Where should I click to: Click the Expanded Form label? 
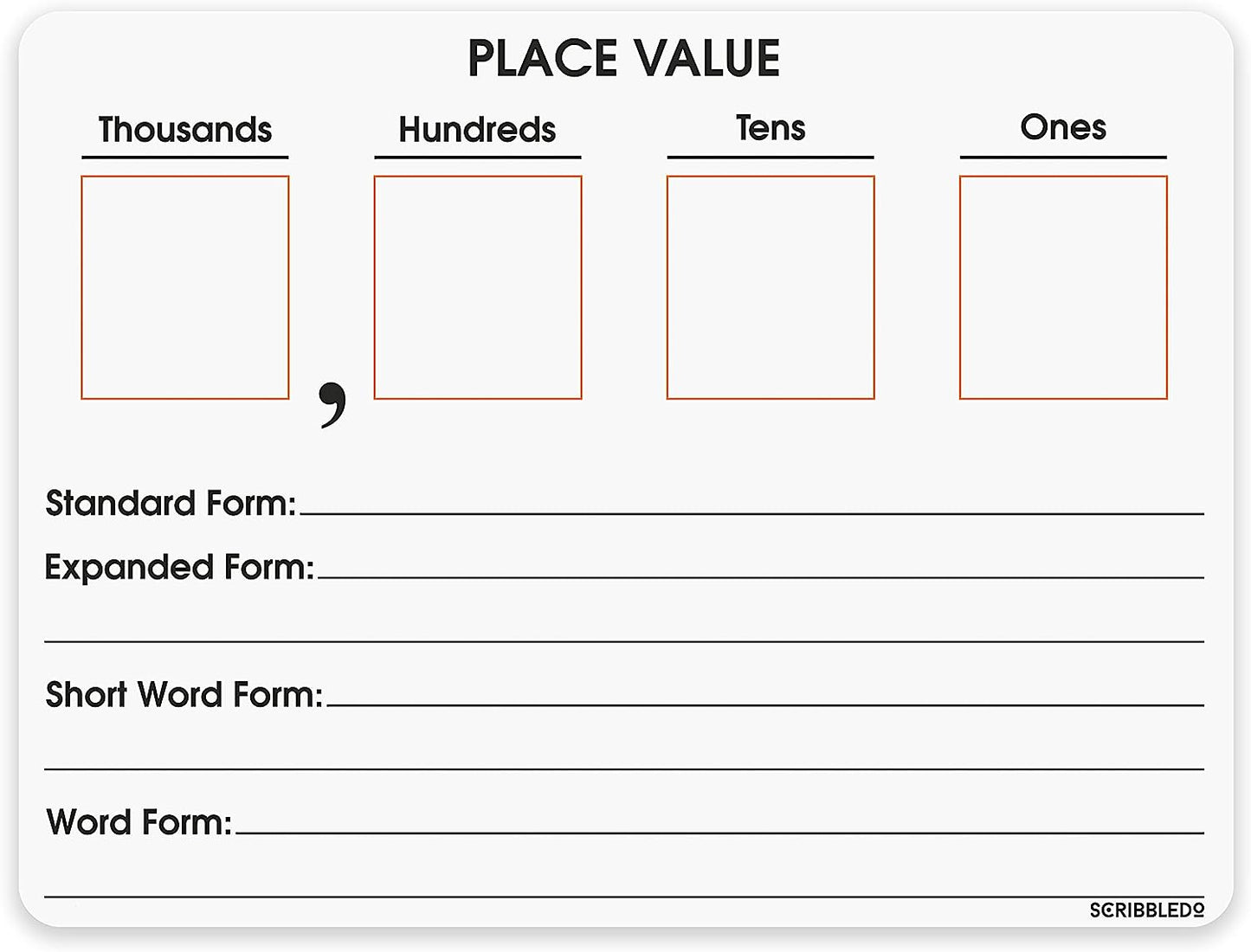click(179, 567)
